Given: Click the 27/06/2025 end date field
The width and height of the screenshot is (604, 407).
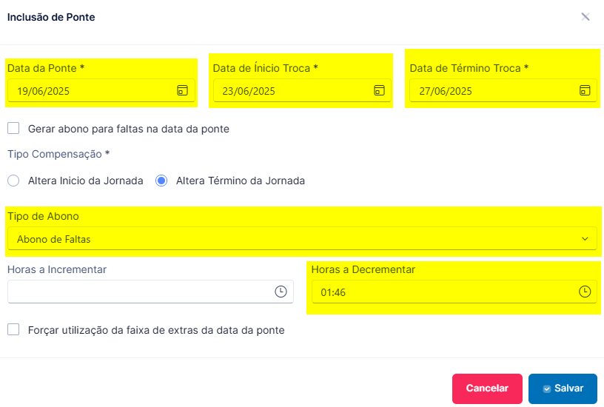Looking at the screenshot, I should (x=503, y=91).
